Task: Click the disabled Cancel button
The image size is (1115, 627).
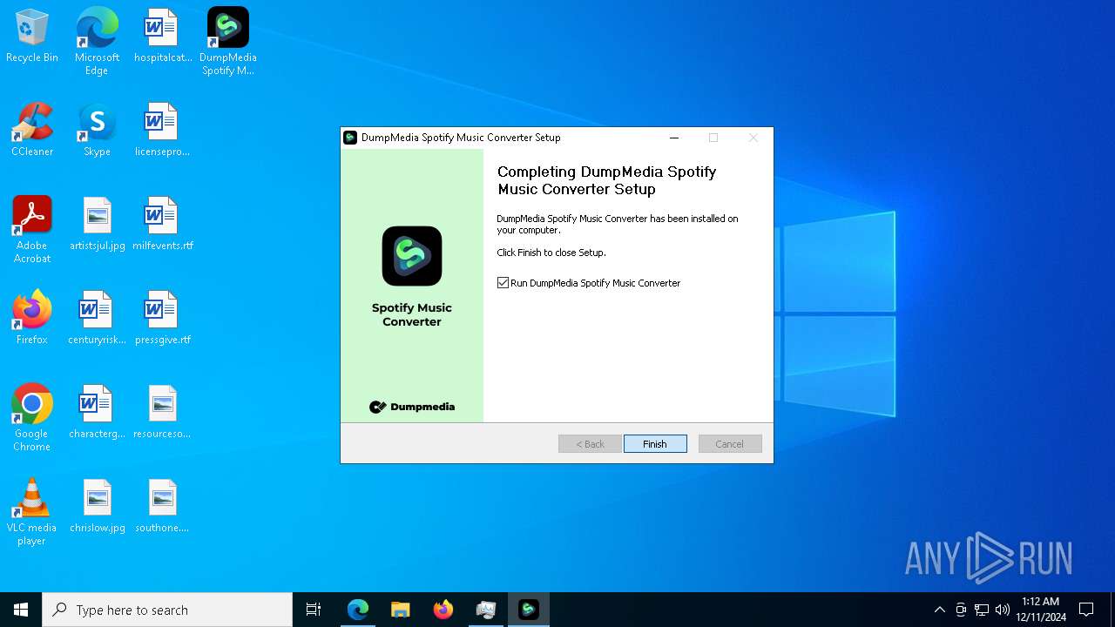Action: click(730, 444)
